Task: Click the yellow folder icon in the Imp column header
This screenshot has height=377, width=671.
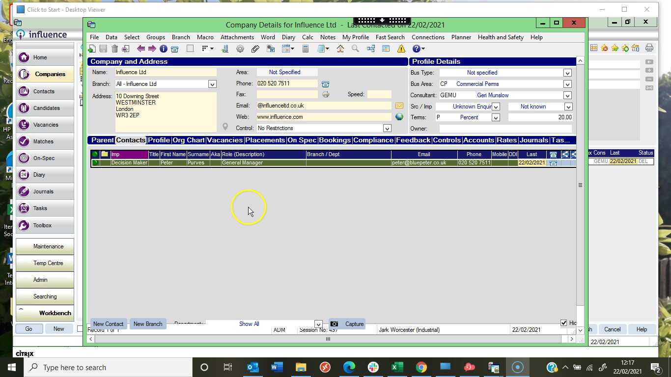Action: [104, 154]
